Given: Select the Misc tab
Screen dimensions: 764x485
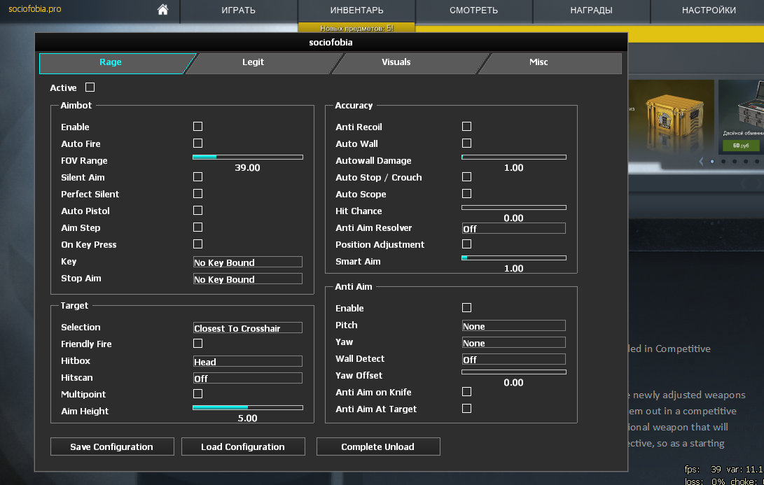Looking at the screenshot, I should pos(539,62).
